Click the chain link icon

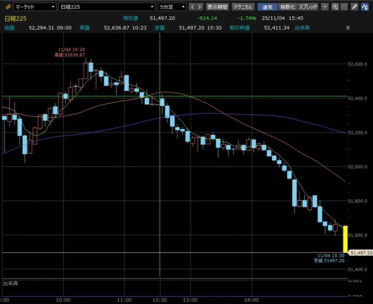pyautogui.click(x=8, y=7)
